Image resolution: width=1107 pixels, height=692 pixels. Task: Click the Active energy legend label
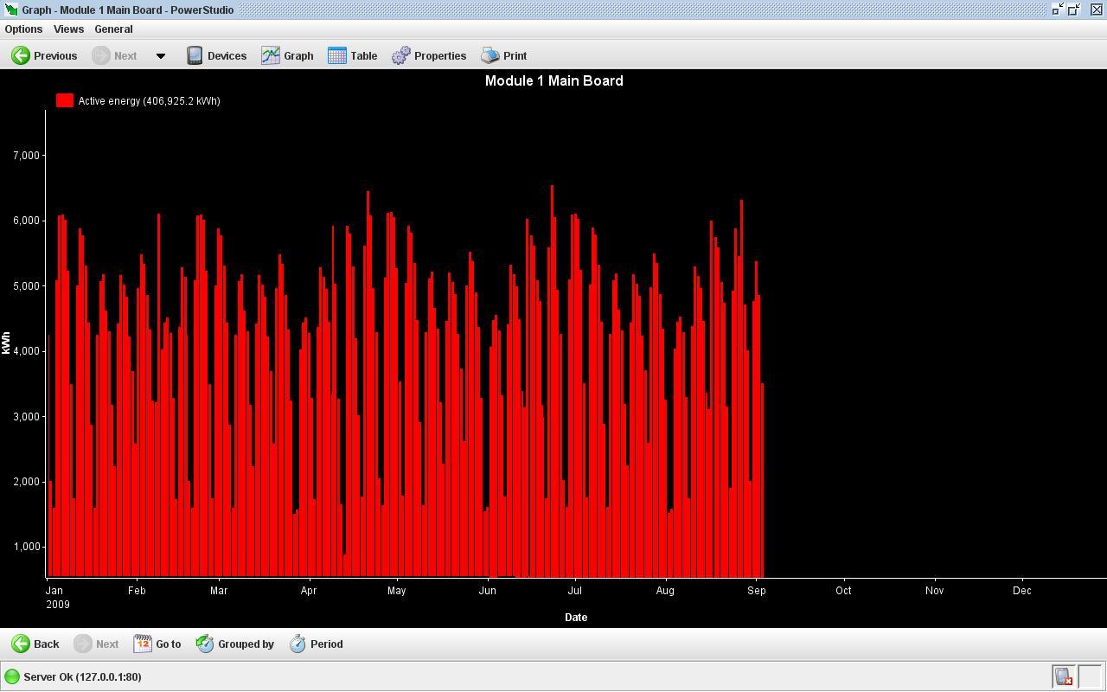pos(149,101)
